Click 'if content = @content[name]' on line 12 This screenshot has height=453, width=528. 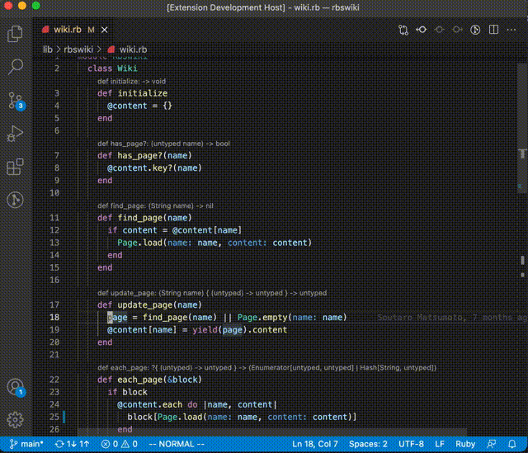174,230
